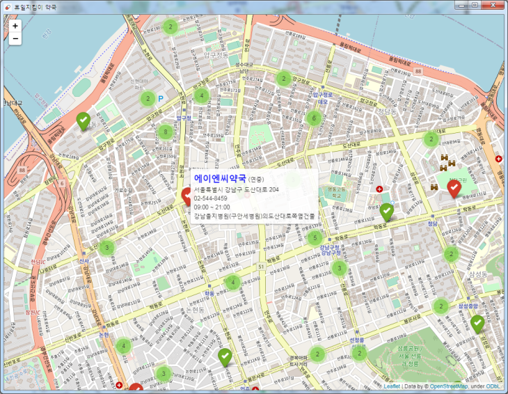Click green check marker right of popup
508x394 pixels.
[x=387, y=211]
